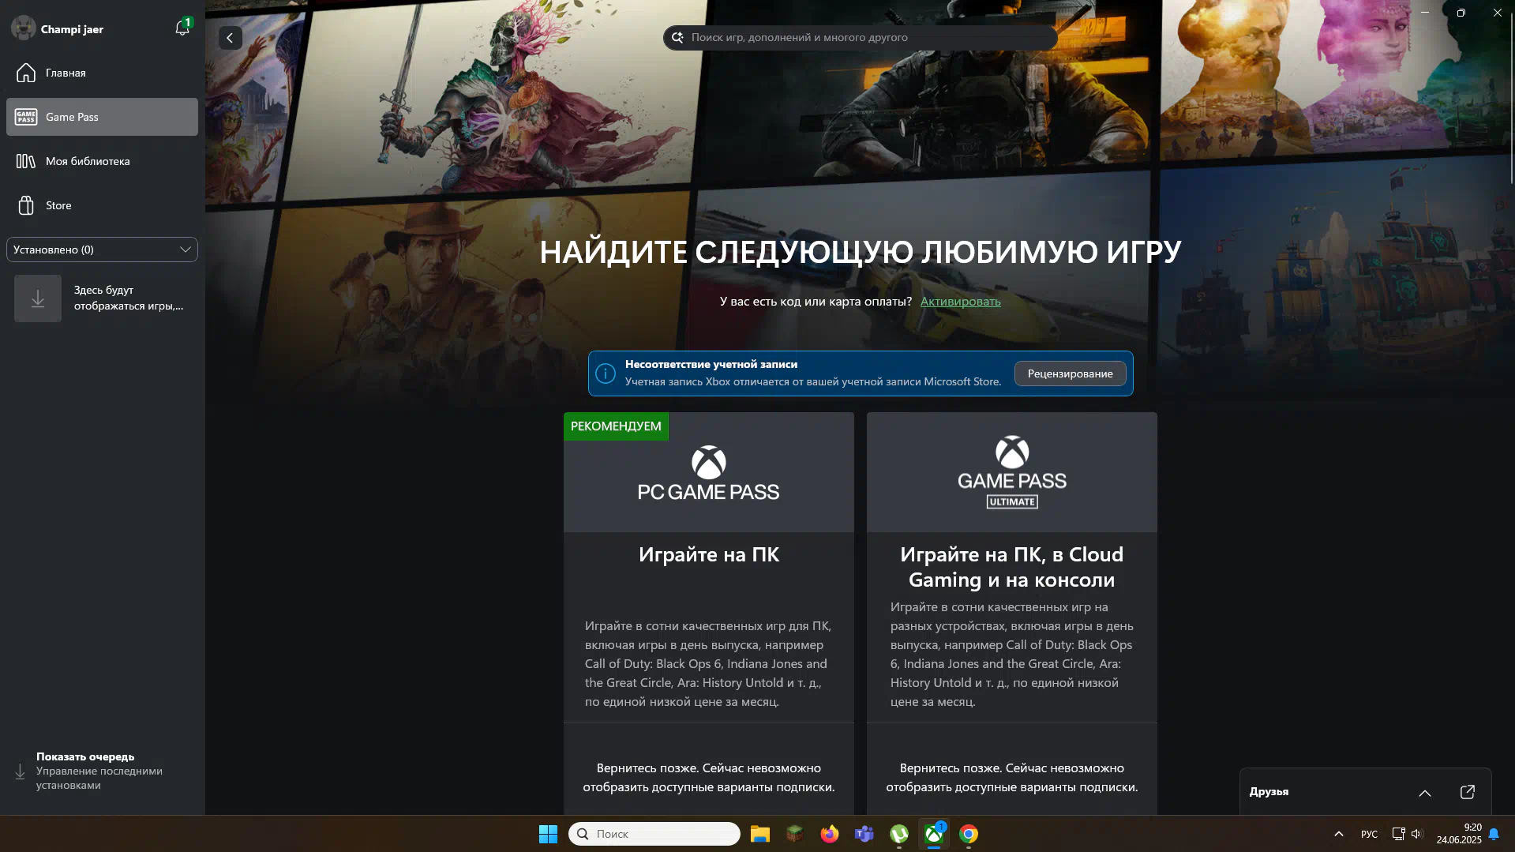Click the info icon in account mismatch banner
This screenshot has width=1515, height=852.
point(606,373)
